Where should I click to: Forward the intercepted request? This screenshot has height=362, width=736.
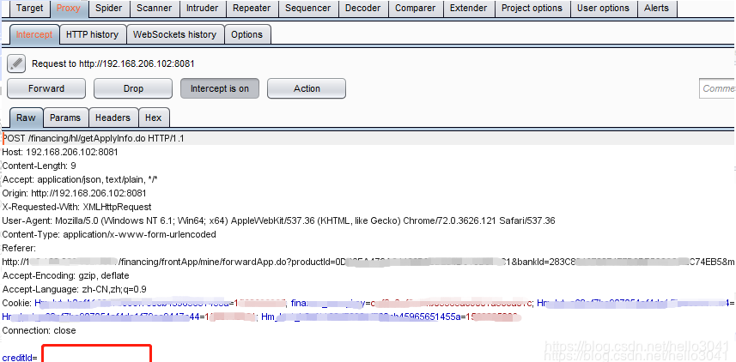pos(46,88)
